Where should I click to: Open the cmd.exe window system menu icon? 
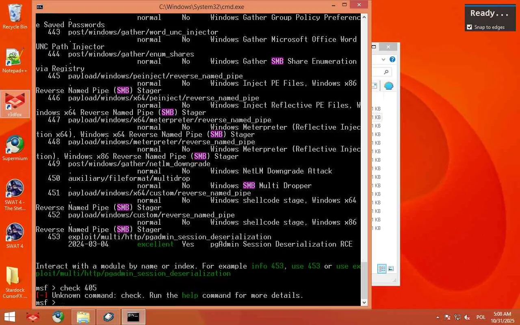coord(40,6)
